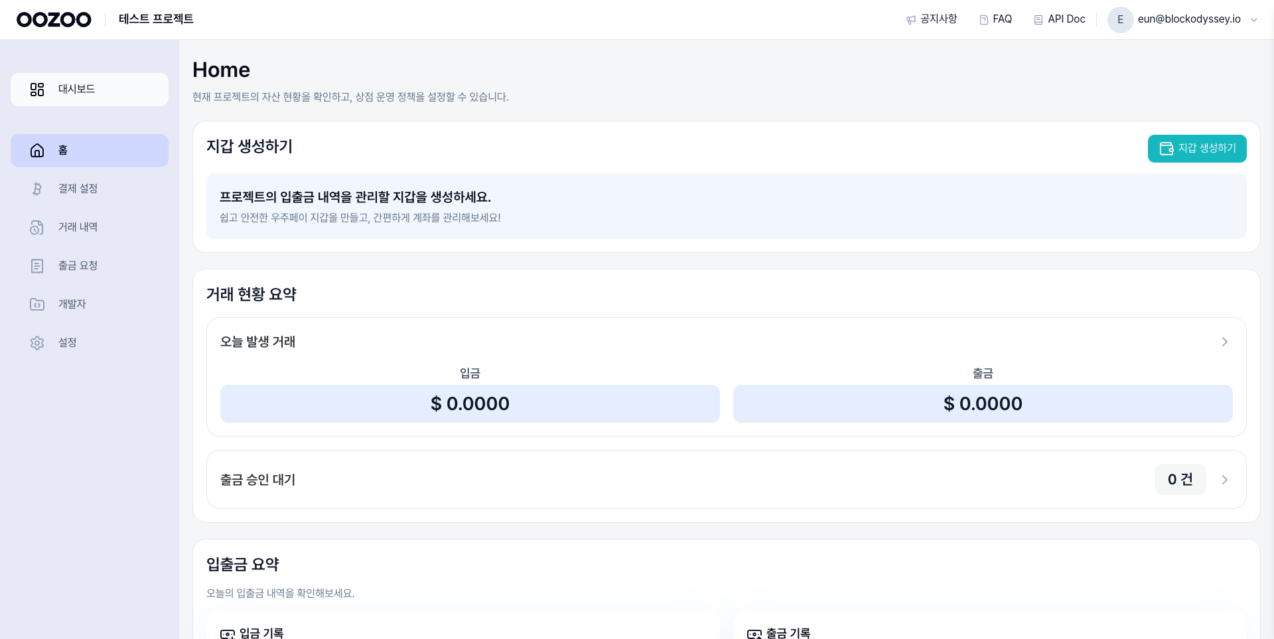Select the 입금 amount box
This screenshot has height=639, width=1274.
(x=470, y=403)
